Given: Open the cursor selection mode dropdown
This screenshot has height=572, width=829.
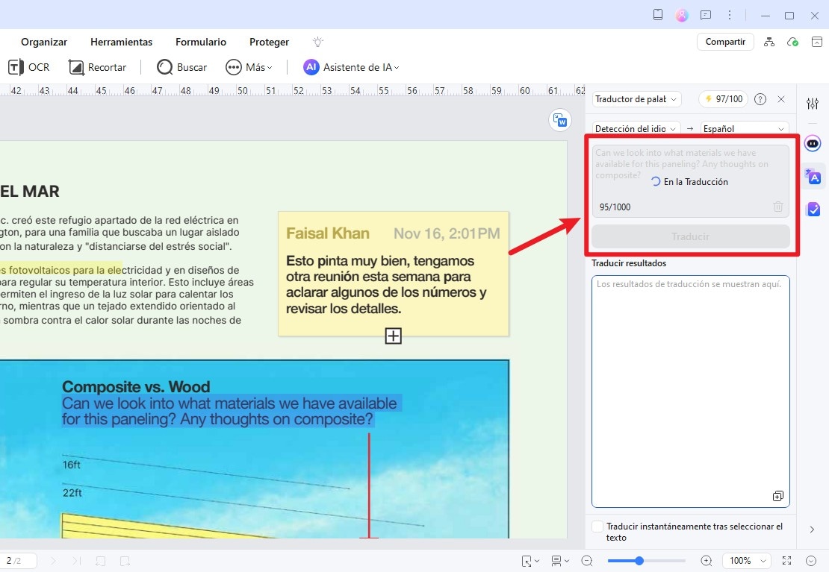Looking at the screenshot, I should [x=530, y=561].
